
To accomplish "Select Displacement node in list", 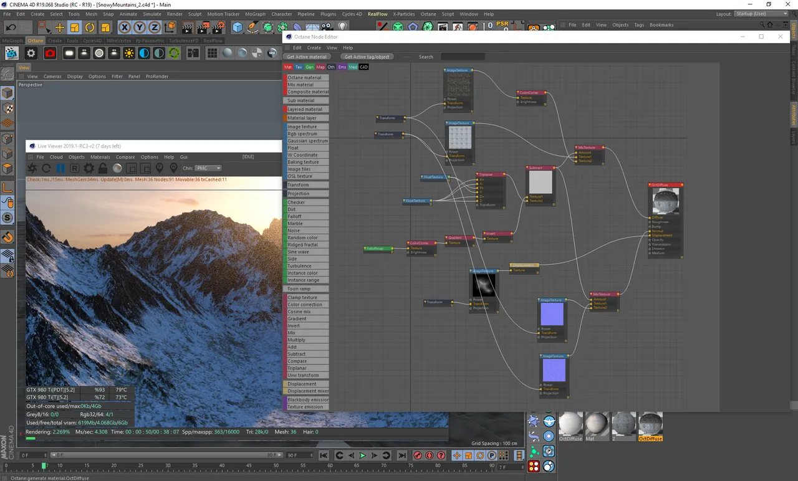I will point(306,384).
